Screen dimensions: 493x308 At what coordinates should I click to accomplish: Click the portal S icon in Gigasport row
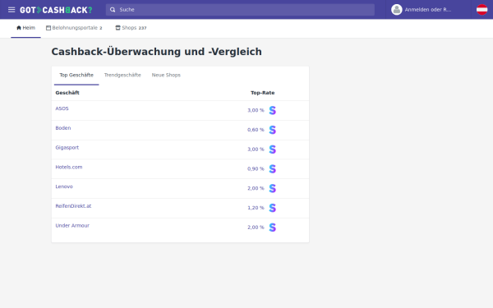(x=272, y=149)
